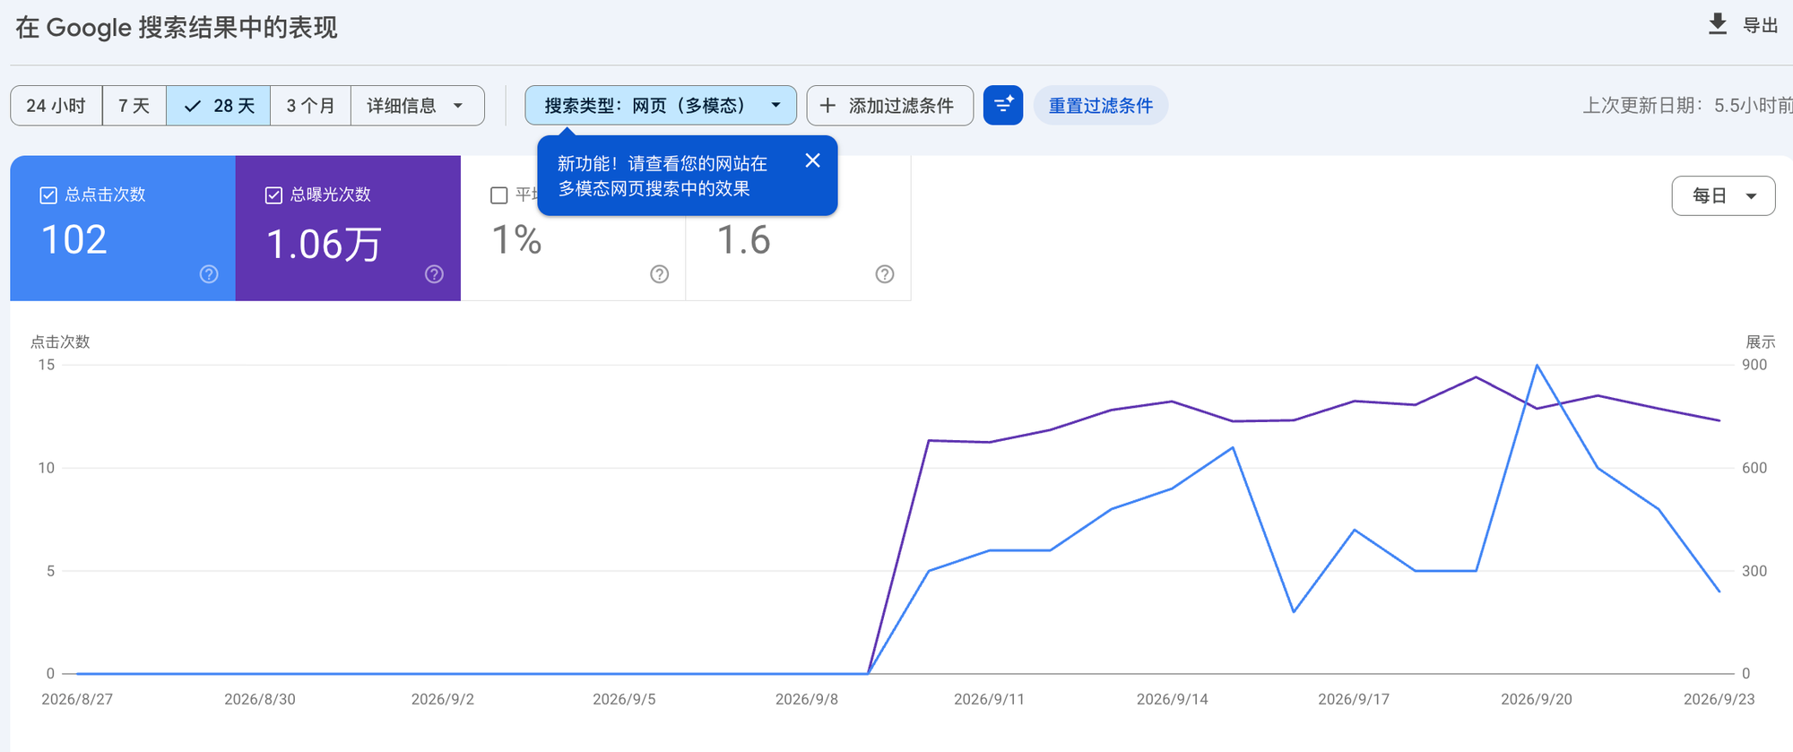Image resolution: width=1793 pixels, height=752 pixels.
Task: Click the 2026/8/27 axis date label
Action: point(77,699)
